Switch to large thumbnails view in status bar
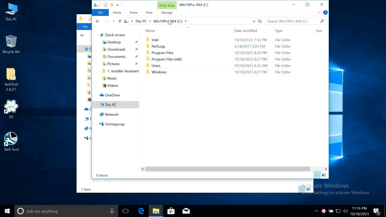This screenshot has width=386, height=217. [324, 175]
